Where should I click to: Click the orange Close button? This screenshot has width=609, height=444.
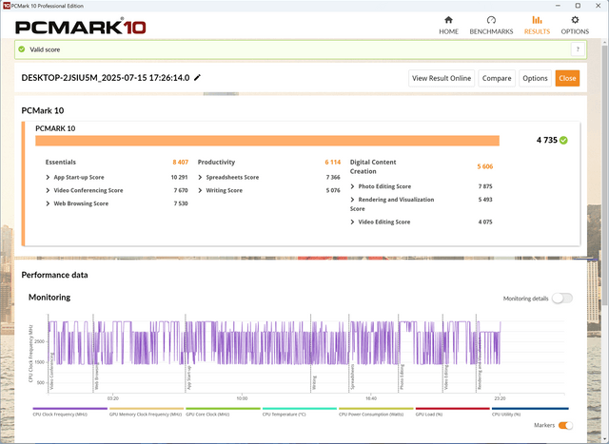567,78
